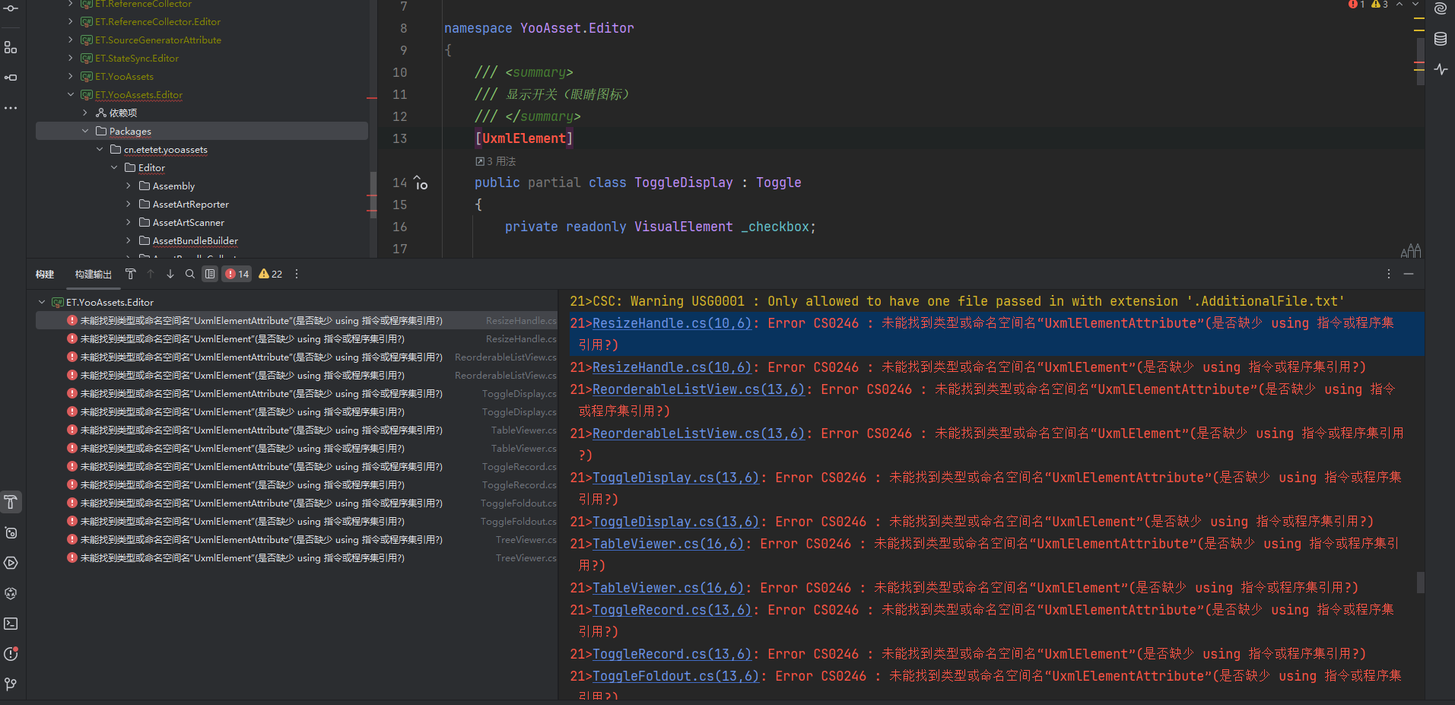Click the project tree scrollbar thumb
This screenshot has height=705, width=1455.
point(373,195)
